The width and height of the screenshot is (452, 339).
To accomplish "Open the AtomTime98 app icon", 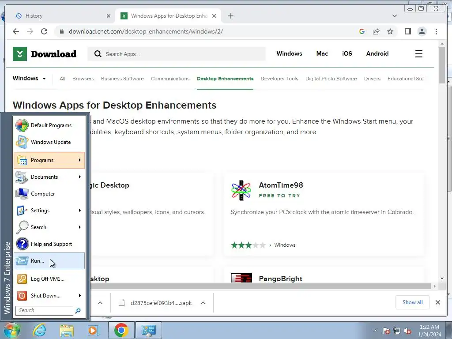I will 241,190.
